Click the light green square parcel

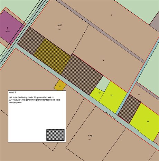103,84
